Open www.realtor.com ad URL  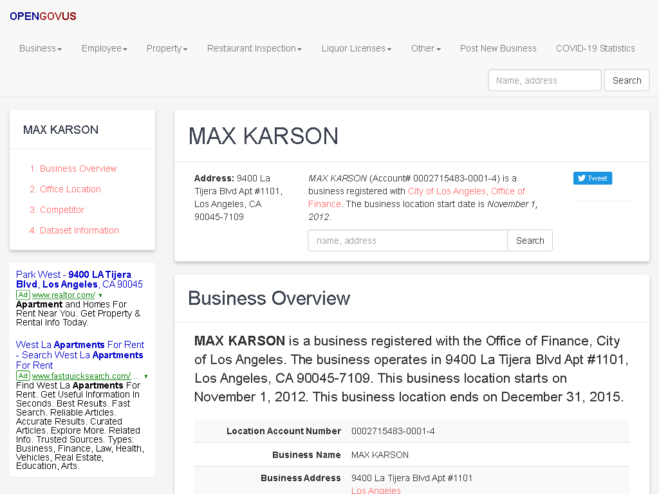(64, 295)
